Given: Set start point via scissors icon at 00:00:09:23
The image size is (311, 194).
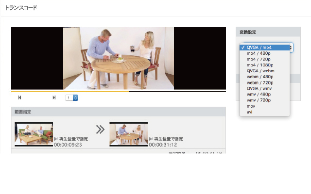Looking at the screenshot, I should (x=56, y=139).
